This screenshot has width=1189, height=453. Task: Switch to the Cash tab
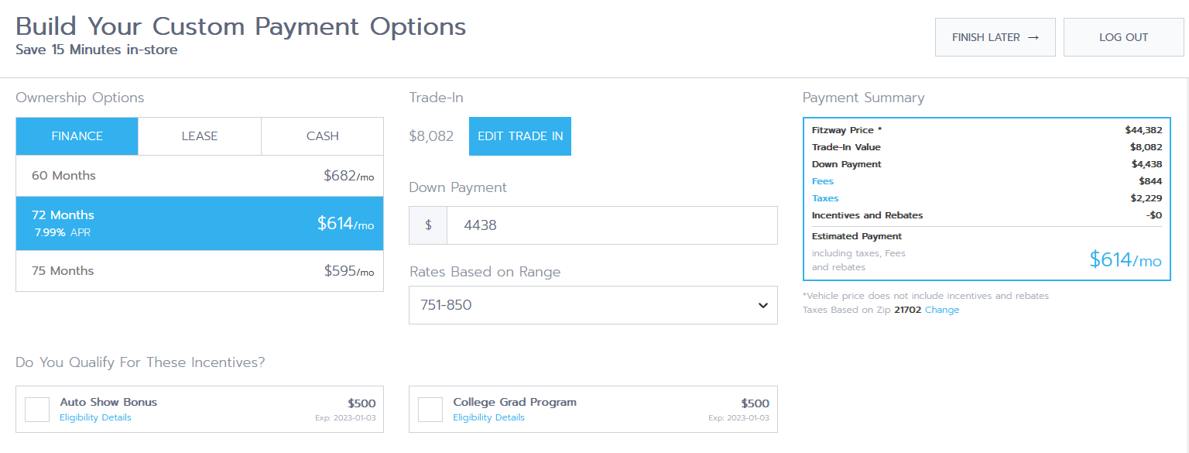click(x=322, y=136)
